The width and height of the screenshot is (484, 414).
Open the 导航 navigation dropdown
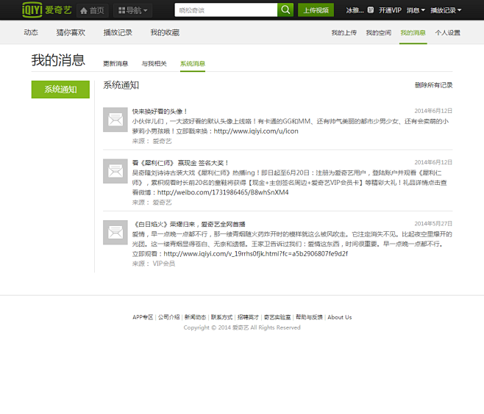[x=132, y=10]
